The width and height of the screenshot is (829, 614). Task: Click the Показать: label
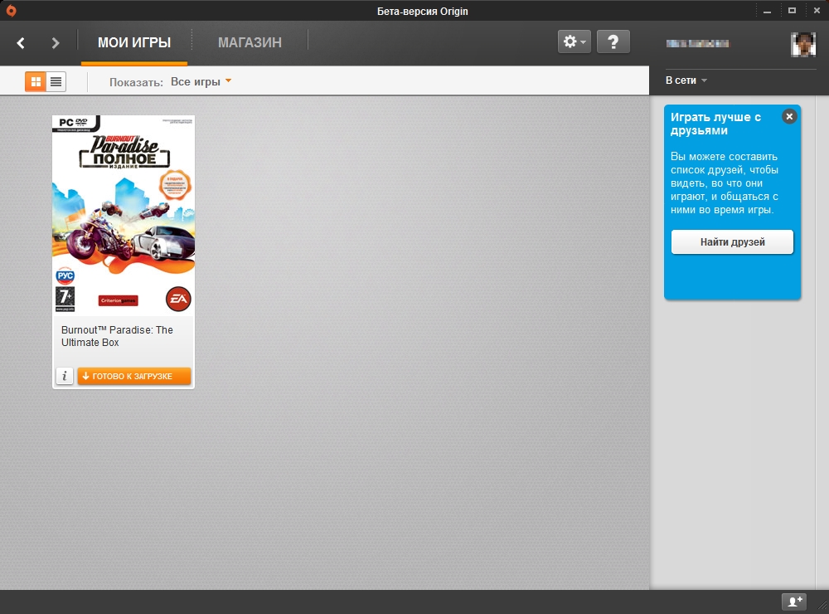point(136,82)
